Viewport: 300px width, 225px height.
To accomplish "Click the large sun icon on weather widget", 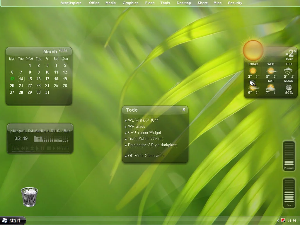I will click(253, 50).
